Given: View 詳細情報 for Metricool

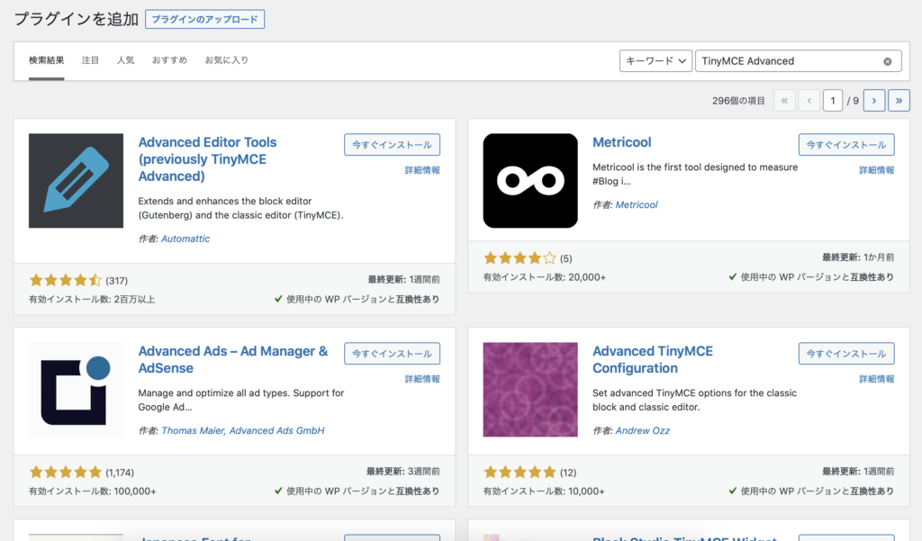Looking at the screenshot, I should click(877, 170).
